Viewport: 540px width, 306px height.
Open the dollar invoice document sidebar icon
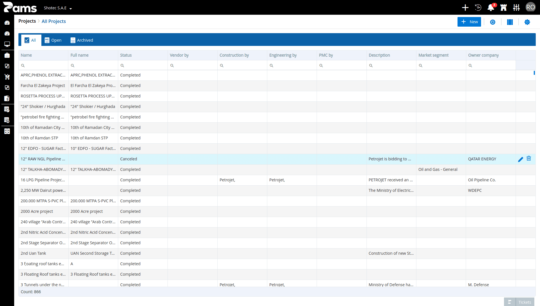[7, 98]
